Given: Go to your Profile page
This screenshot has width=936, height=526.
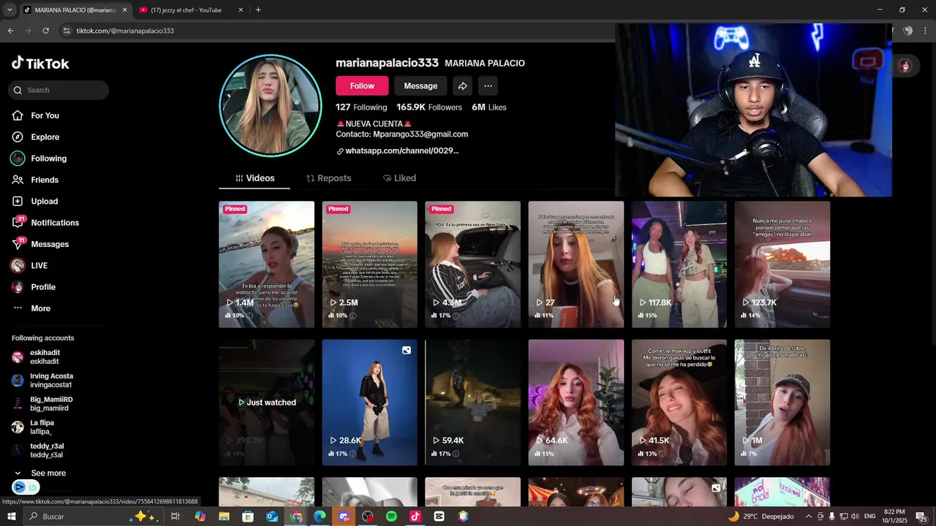Looking at the screenshot, I should click(x=34, y=287).
